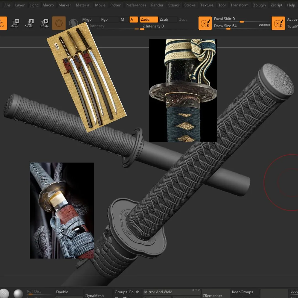
Task: Click the blue-wrapped tsuka reference photo
Action: 183,91
